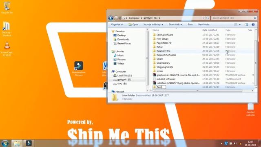Click the Favorites star icon
This screenshot has width=261, height=147.
[x=113, y=31]
